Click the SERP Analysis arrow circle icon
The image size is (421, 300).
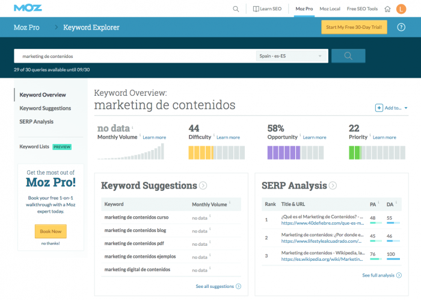[x=333, y=186]
